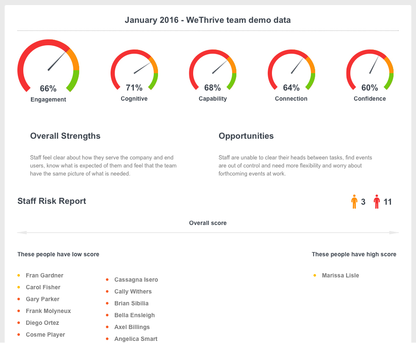Image resolution: width=416 pixels, height=343 pixels.
Task: Select the Overall score category label
Action: point(208,223)
